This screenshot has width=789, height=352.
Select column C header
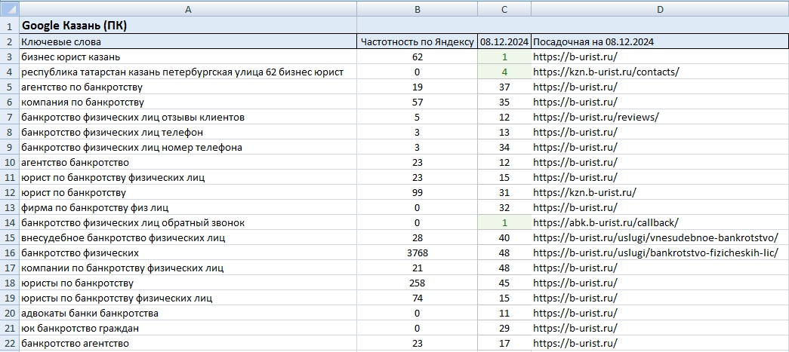[x=504, y=8]
